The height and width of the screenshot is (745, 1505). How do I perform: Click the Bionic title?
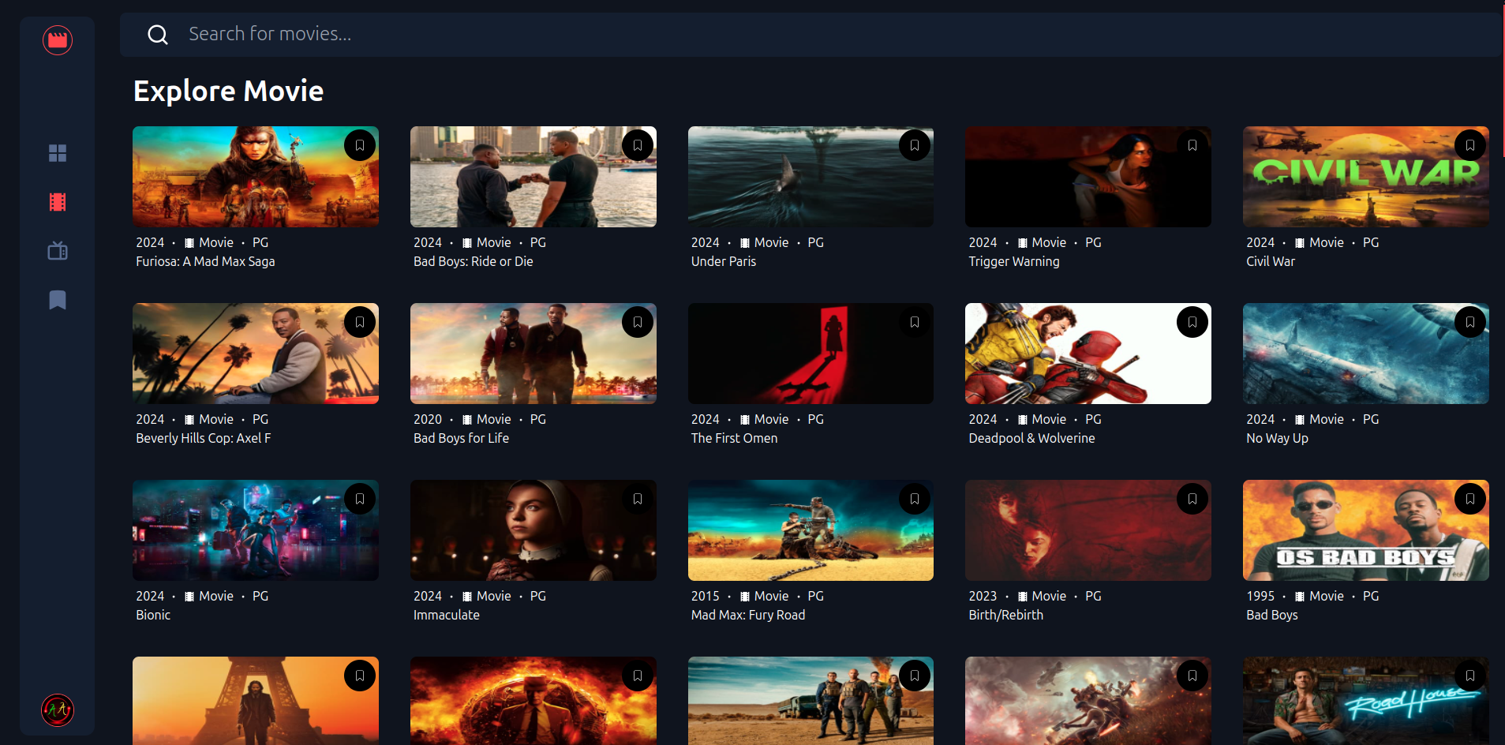(x=153, y=615)
